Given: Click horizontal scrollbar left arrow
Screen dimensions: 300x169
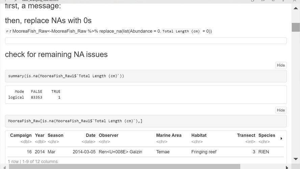Looking at the screenshot, I should click(3, 166).
